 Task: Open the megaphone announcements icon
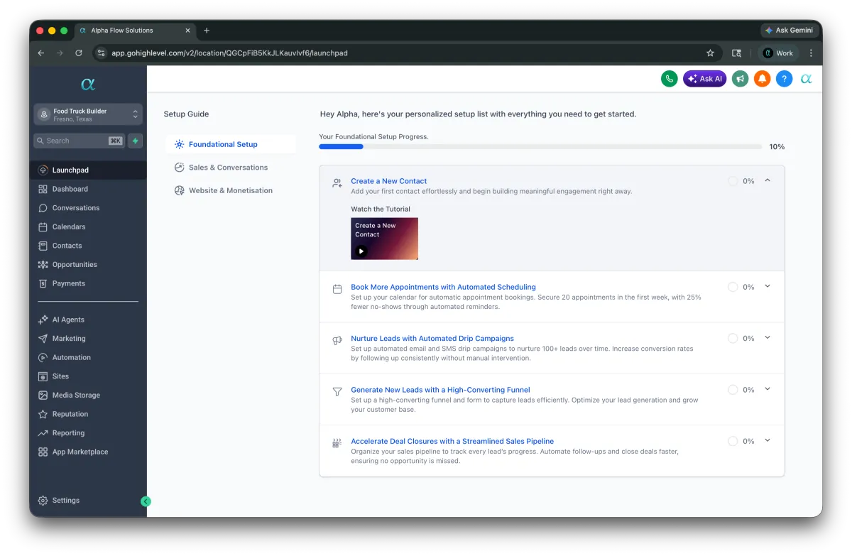pos(740,79)
